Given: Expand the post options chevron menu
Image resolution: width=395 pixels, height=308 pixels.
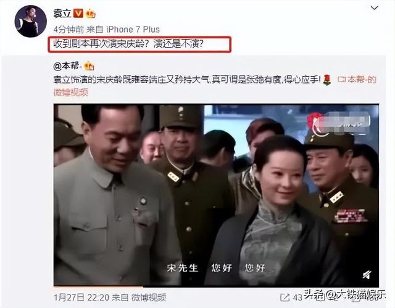Looking at the screenshot, I should point(375,8).
